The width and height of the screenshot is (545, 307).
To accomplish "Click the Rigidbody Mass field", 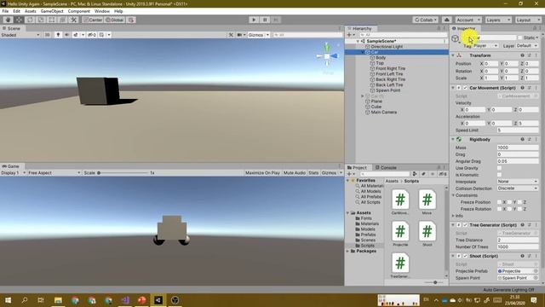I will (x=518, y=148).
